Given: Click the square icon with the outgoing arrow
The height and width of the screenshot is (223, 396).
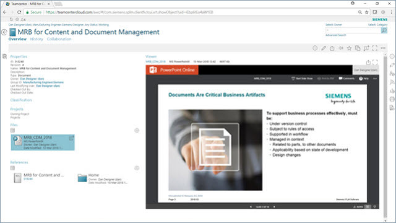Looking at the screenshot, I should (x=366, y=48).
